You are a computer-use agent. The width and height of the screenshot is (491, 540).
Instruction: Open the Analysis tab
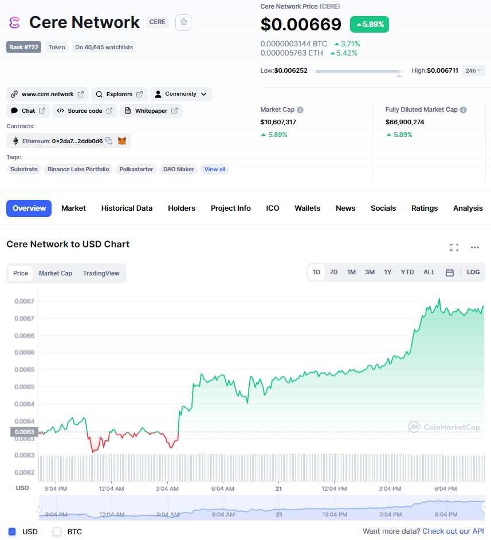coord(468,208)
